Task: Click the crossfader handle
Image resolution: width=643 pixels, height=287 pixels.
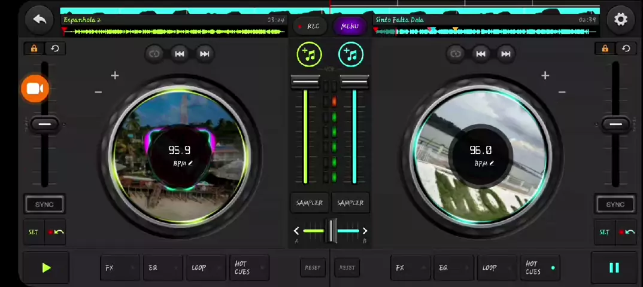Action: pyautogui.click(x=331, y=231)
